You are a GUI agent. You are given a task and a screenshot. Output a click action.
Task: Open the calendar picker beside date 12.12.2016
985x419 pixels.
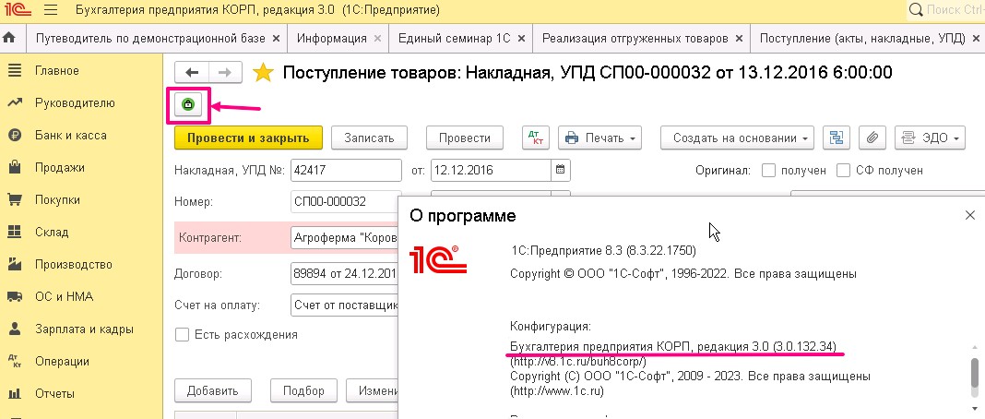point(561,170)
